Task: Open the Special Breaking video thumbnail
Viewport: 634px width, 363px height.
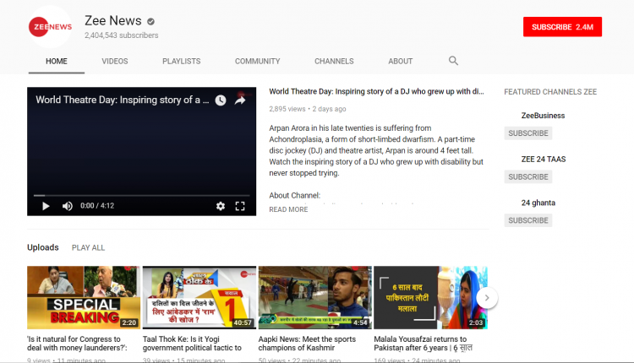Action: click(84, 298)
